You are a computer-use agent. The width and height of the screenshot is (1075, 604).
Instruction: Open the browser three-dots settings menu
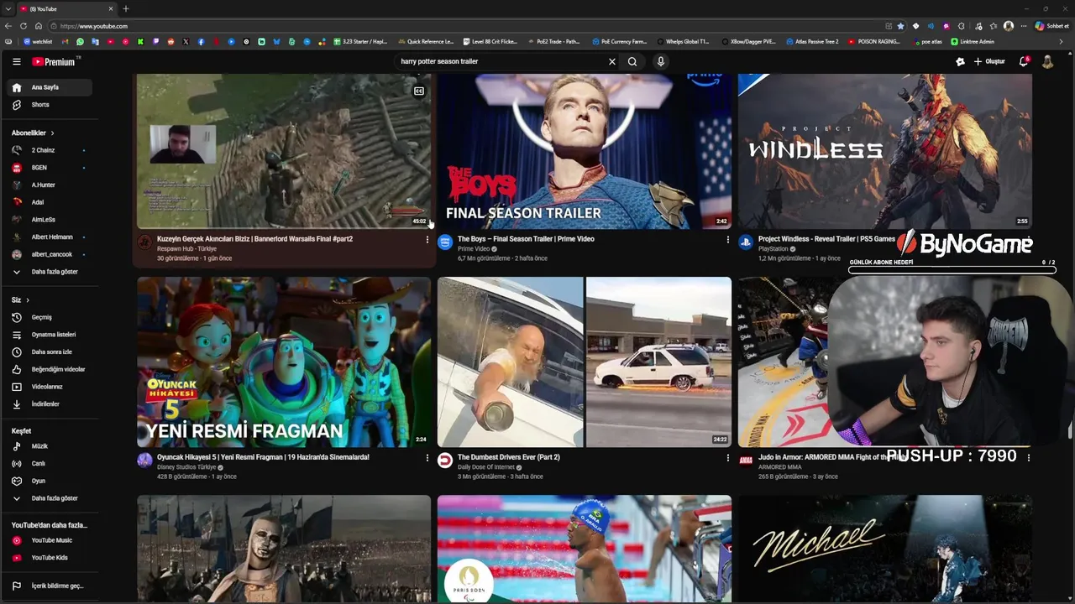(x=1023, y=26)
